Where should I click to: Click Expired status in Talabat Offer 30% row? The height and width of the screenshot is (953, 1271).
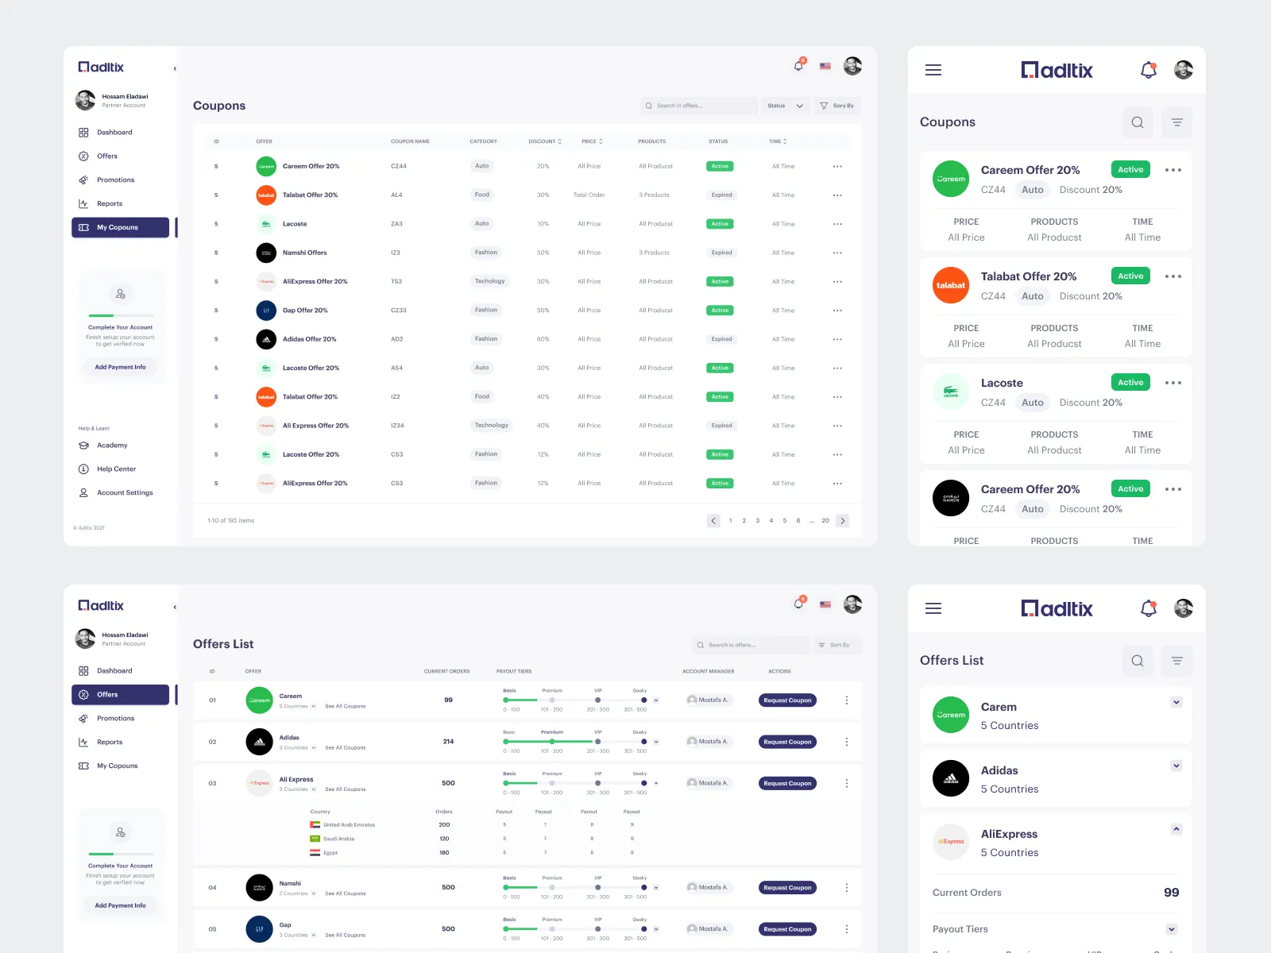(x=722, y=195)
